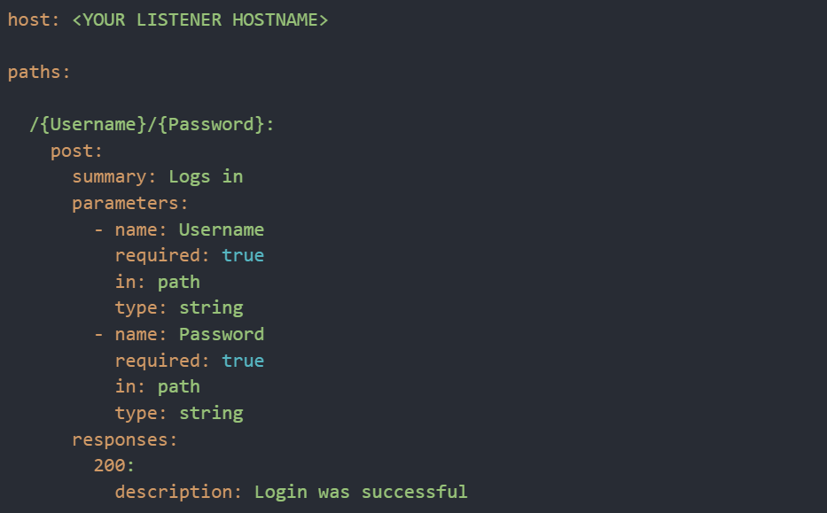
Task: Click the 200 status code
Action: [x=113, y=465]
